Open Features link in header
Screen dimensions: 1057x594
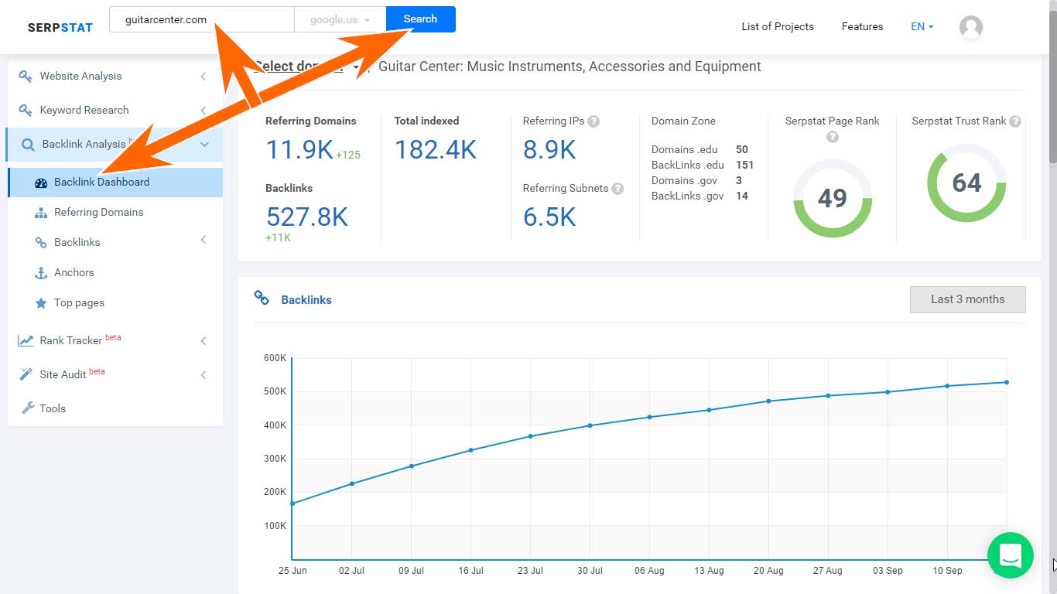(862, 26)
